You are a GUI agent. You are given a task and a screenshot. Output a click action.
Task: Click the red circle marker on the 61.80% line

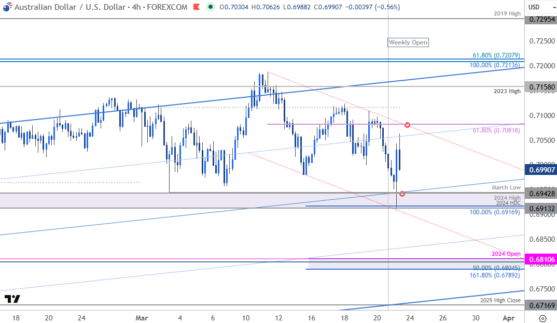(408, 125)
